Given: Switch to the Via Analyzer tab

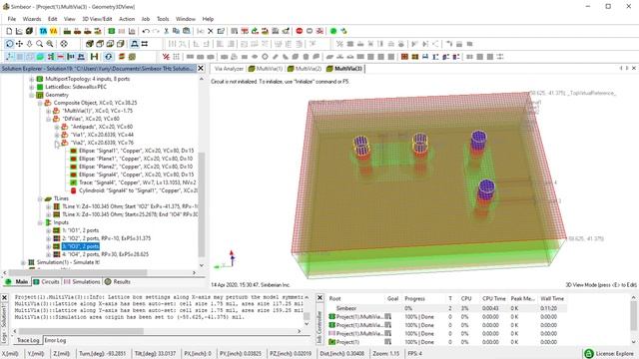Looking at the screenshot, I should [229, 69].
